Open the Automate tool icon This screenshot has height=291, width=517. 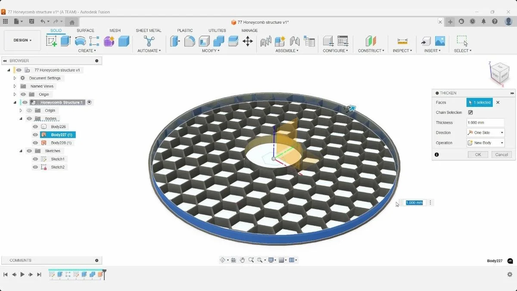[149, 41]
